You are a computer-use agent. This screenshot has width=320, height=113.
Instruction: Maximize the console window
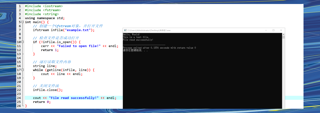point(273,30)
